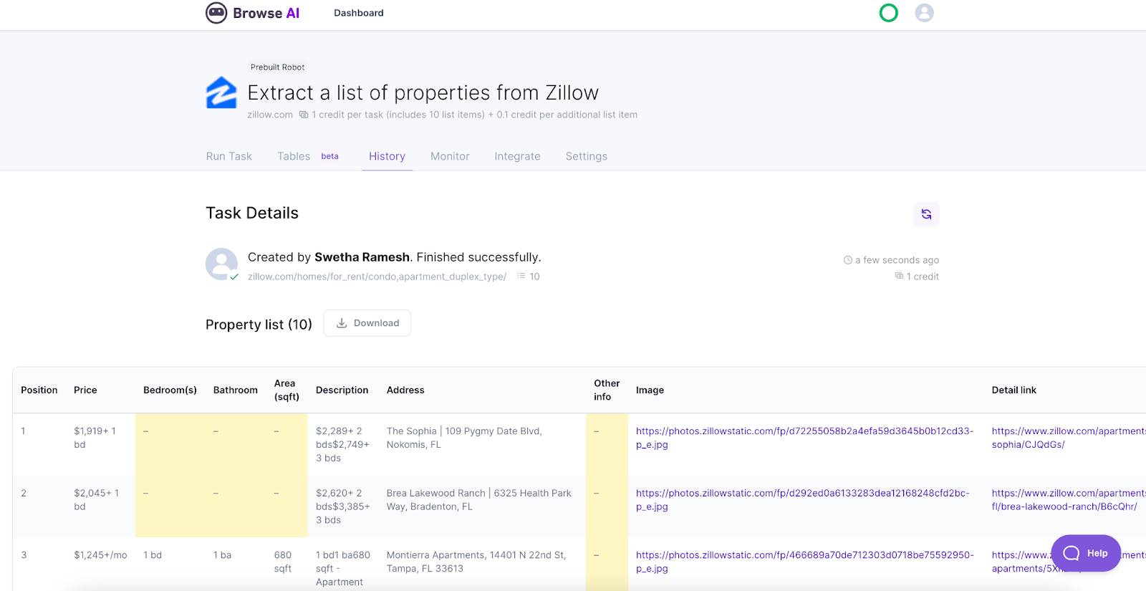Open brea-lakewood-ranch detail link
The width and height of the screenshot is (1146, 591).
click(x=1069, y=500)
